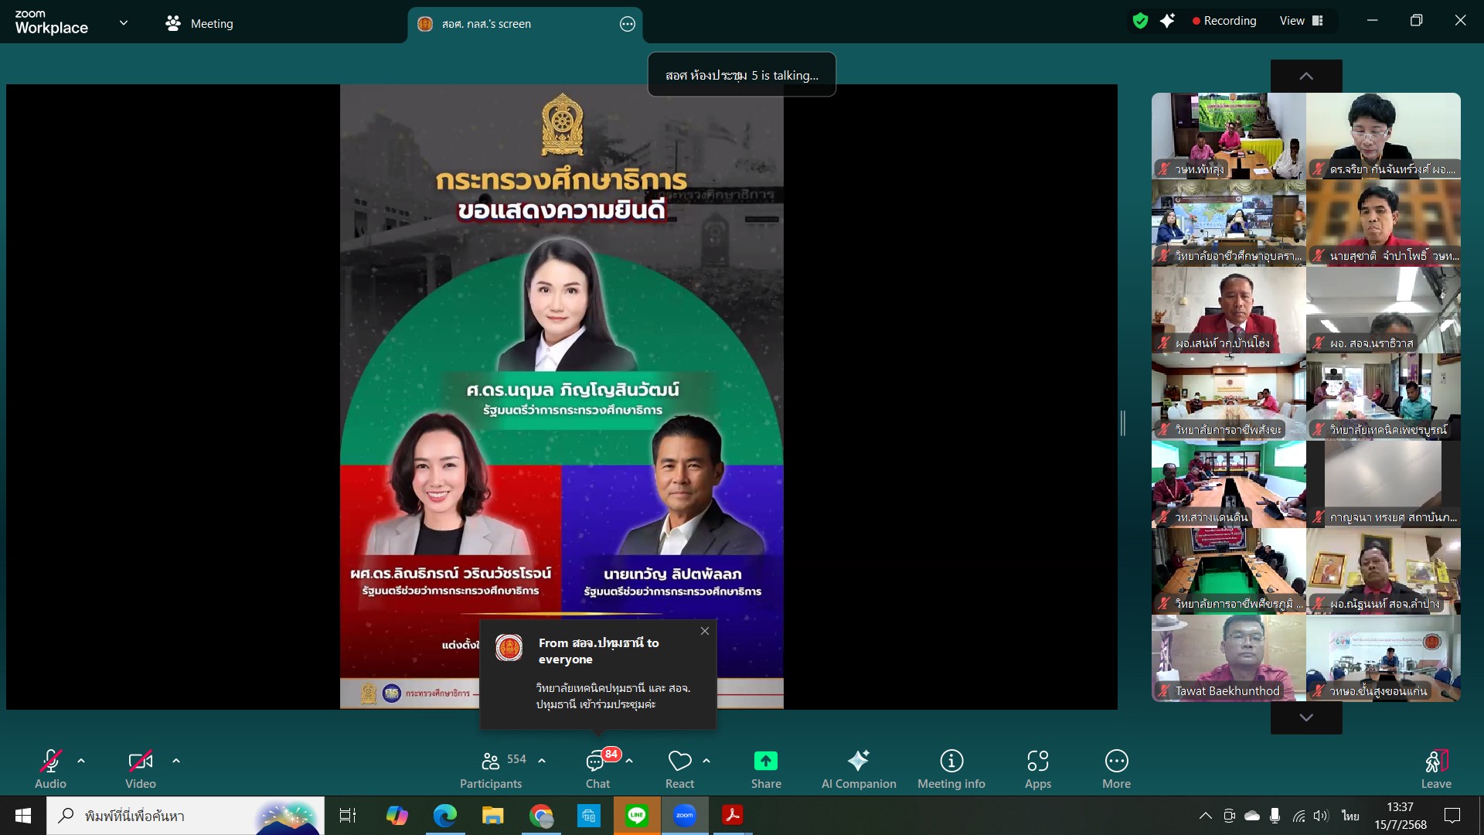Open the Apps icon
1484x835 pixels.
click(1037, 762)
